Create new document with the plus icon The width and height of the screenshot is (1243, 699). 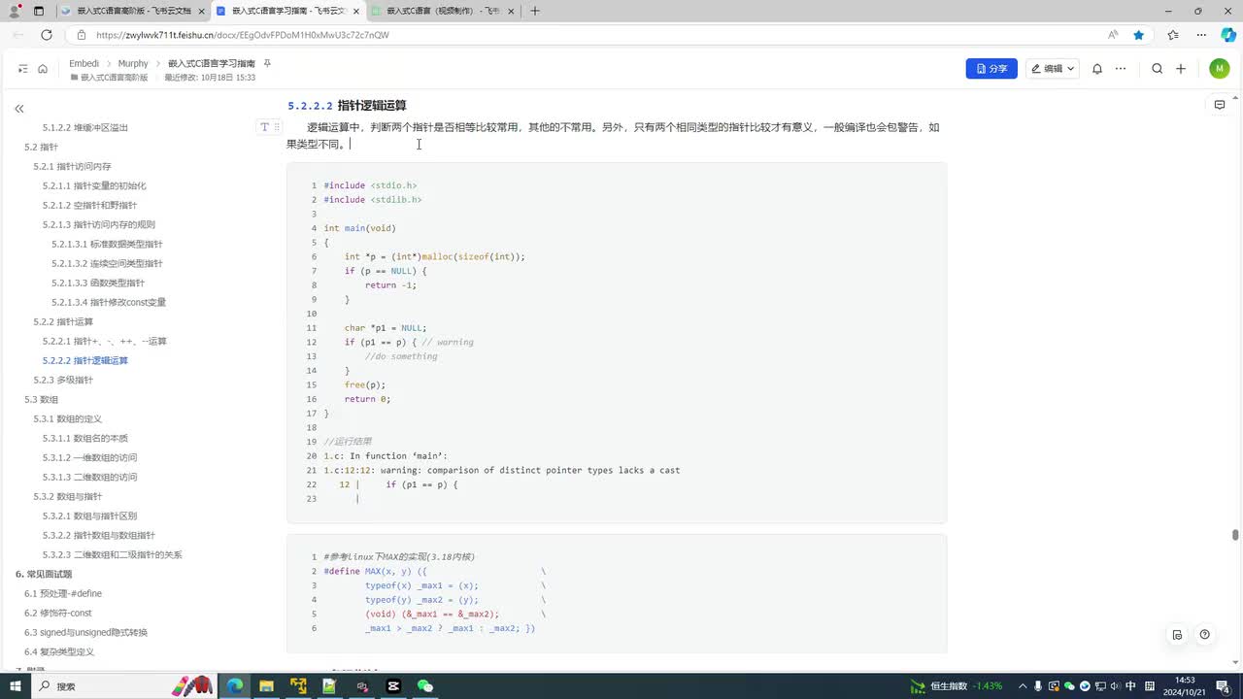coord(1181,69)
